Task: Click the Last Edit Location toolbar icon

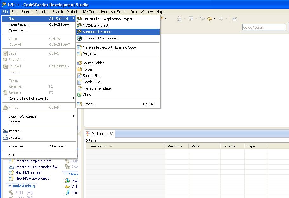Action: click(202, 19)
